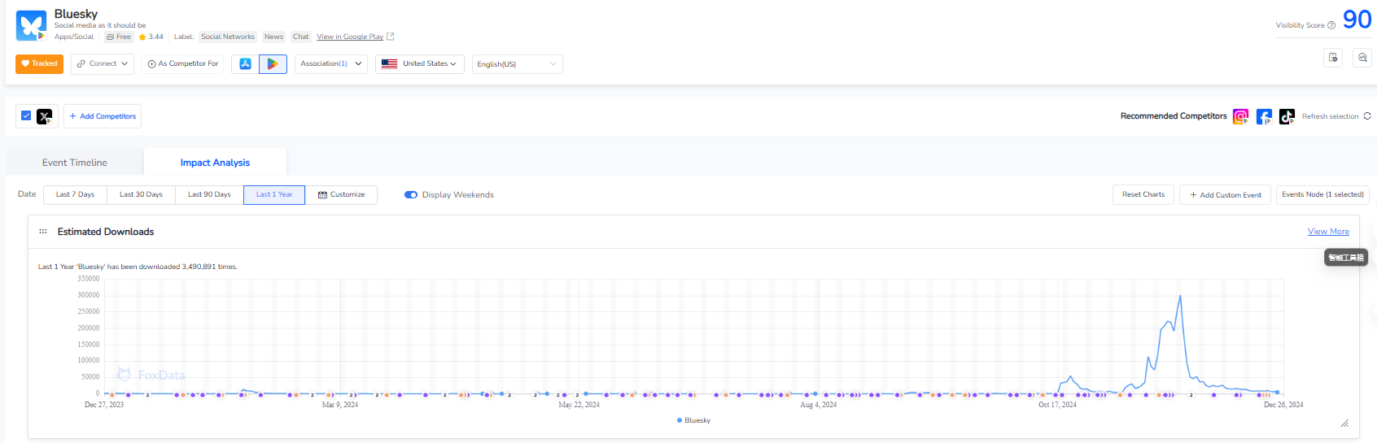Click the Apps/Social category text

pos(74,37)
